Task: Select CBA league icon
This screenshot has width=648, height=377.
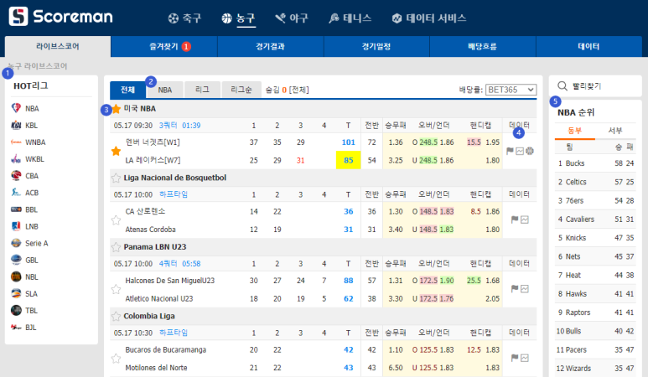Action: (16, 175)
